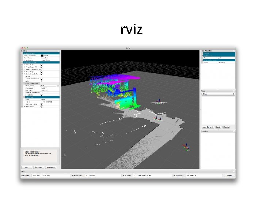The height and width of the screenshot is (197, 263).
Task: Collapse the 2D Pose Estimate tool properties
Action: pos(202,60)
